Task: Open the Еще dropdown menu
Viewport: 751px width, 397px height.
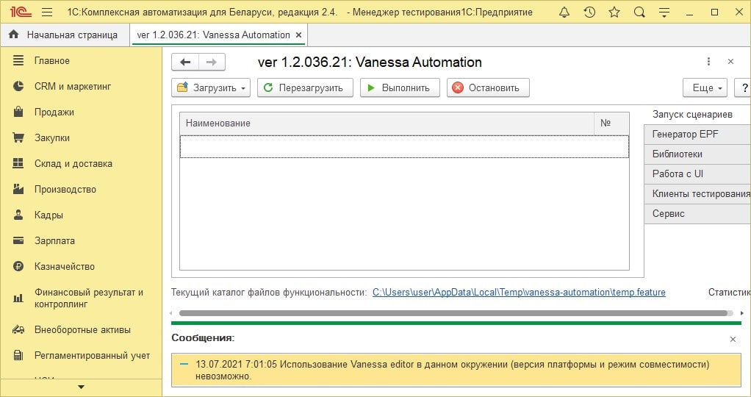Action: [705, 87]
